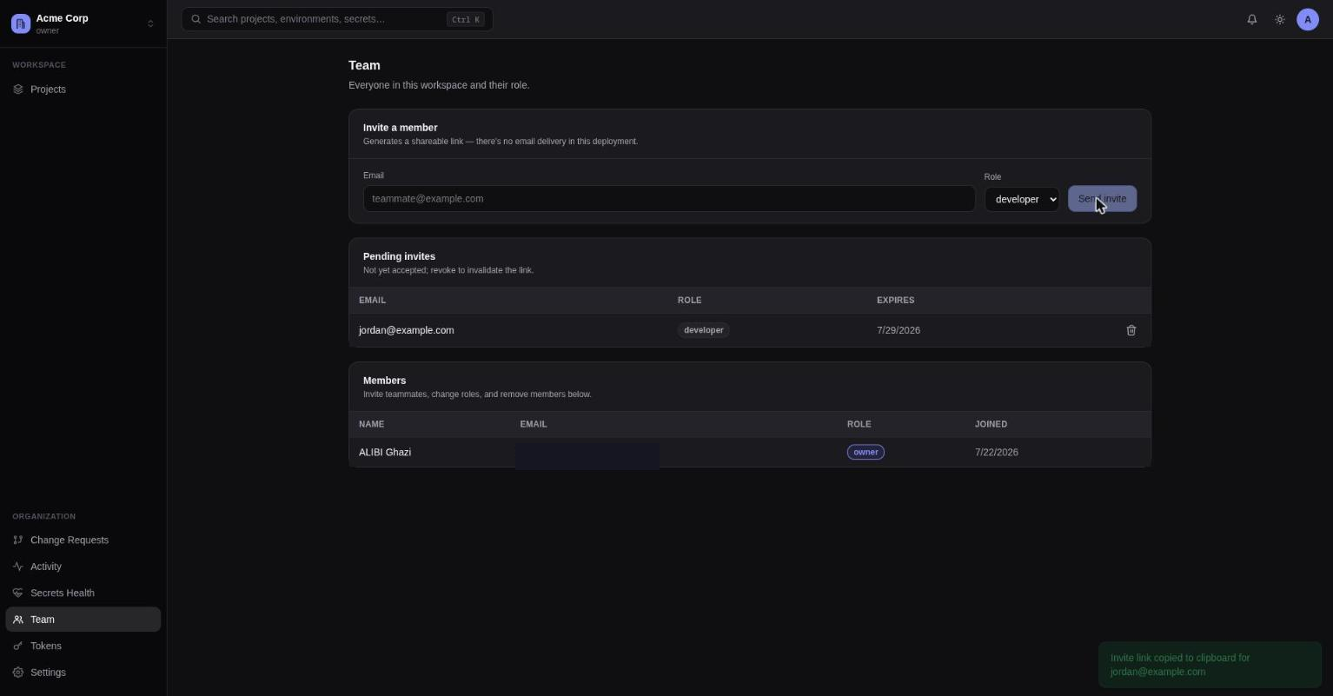Click the developer role badge

click(704, 330)
